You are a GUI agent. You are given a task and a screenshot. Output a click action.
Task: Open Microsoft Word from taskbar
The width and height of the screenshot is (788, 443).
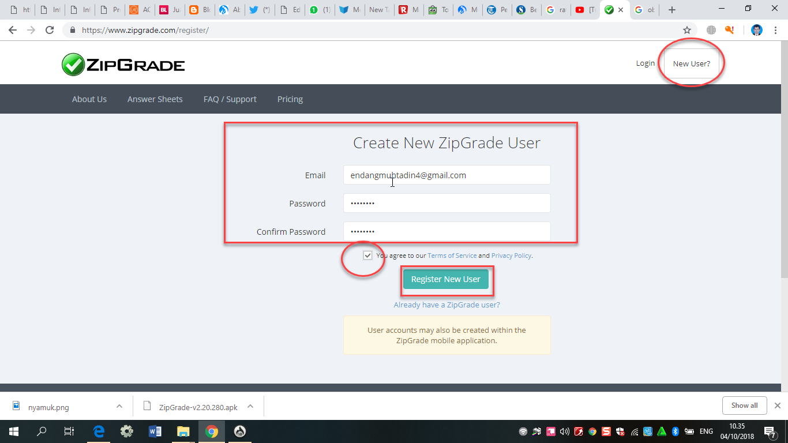[155, 431]
